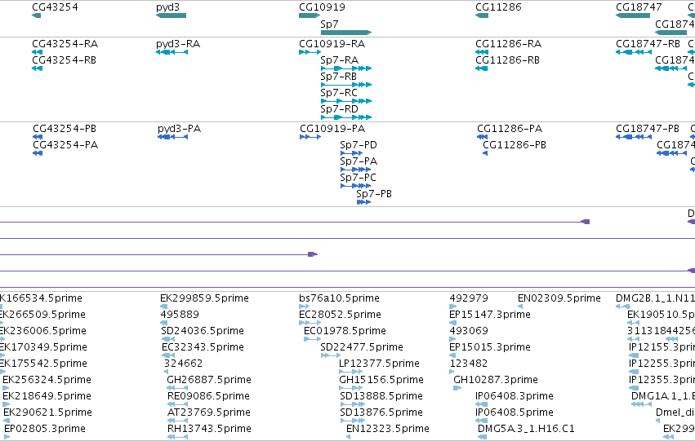
Task: Click EST EC28052.5prime
Action: [340, 315]
